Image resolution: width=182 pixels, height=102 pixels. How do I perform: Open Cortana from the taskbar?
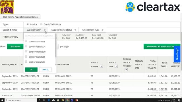click(39, 100)
